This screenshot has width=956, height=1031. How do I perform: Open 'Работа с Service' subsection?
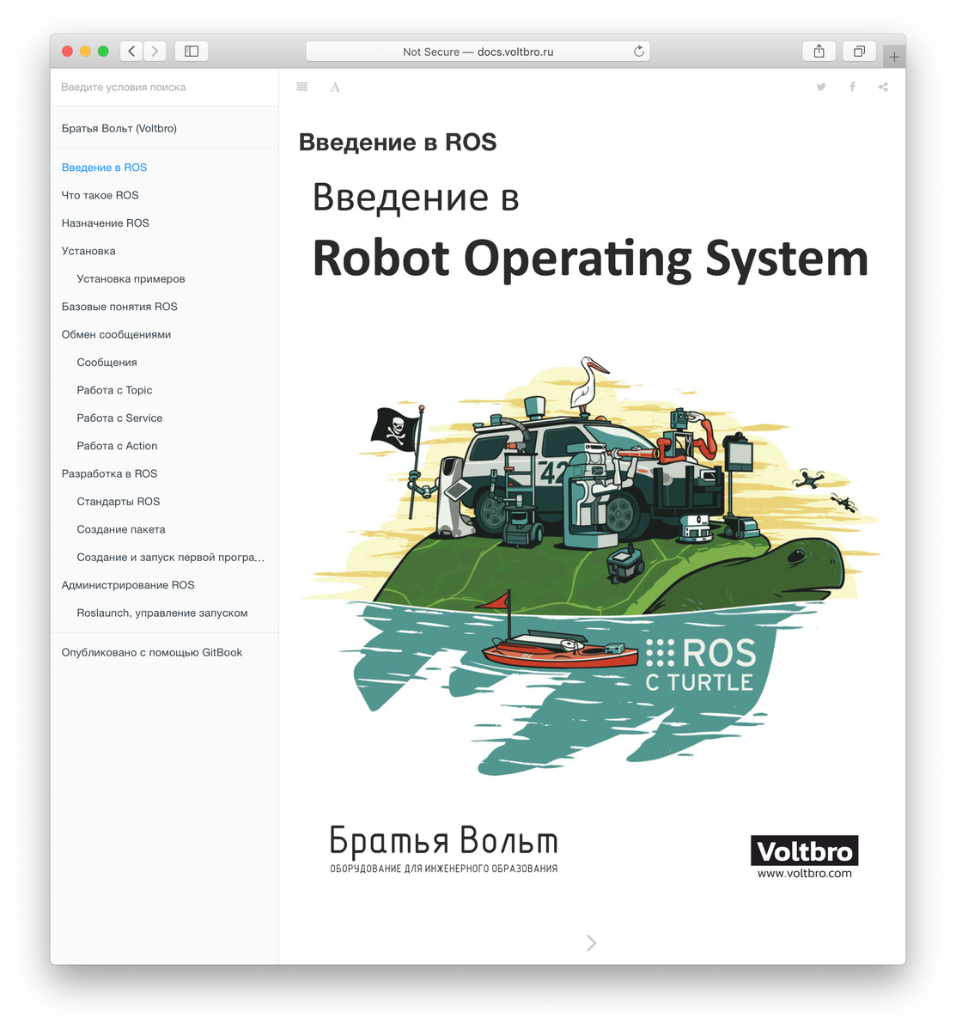164,418
